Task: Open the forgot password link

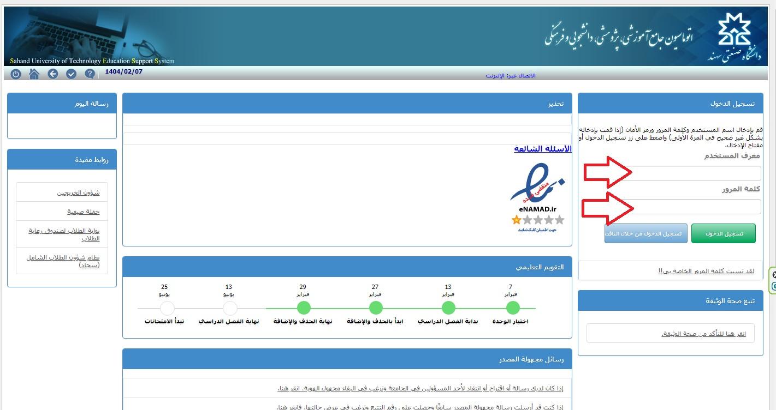Action: (706, 271)
